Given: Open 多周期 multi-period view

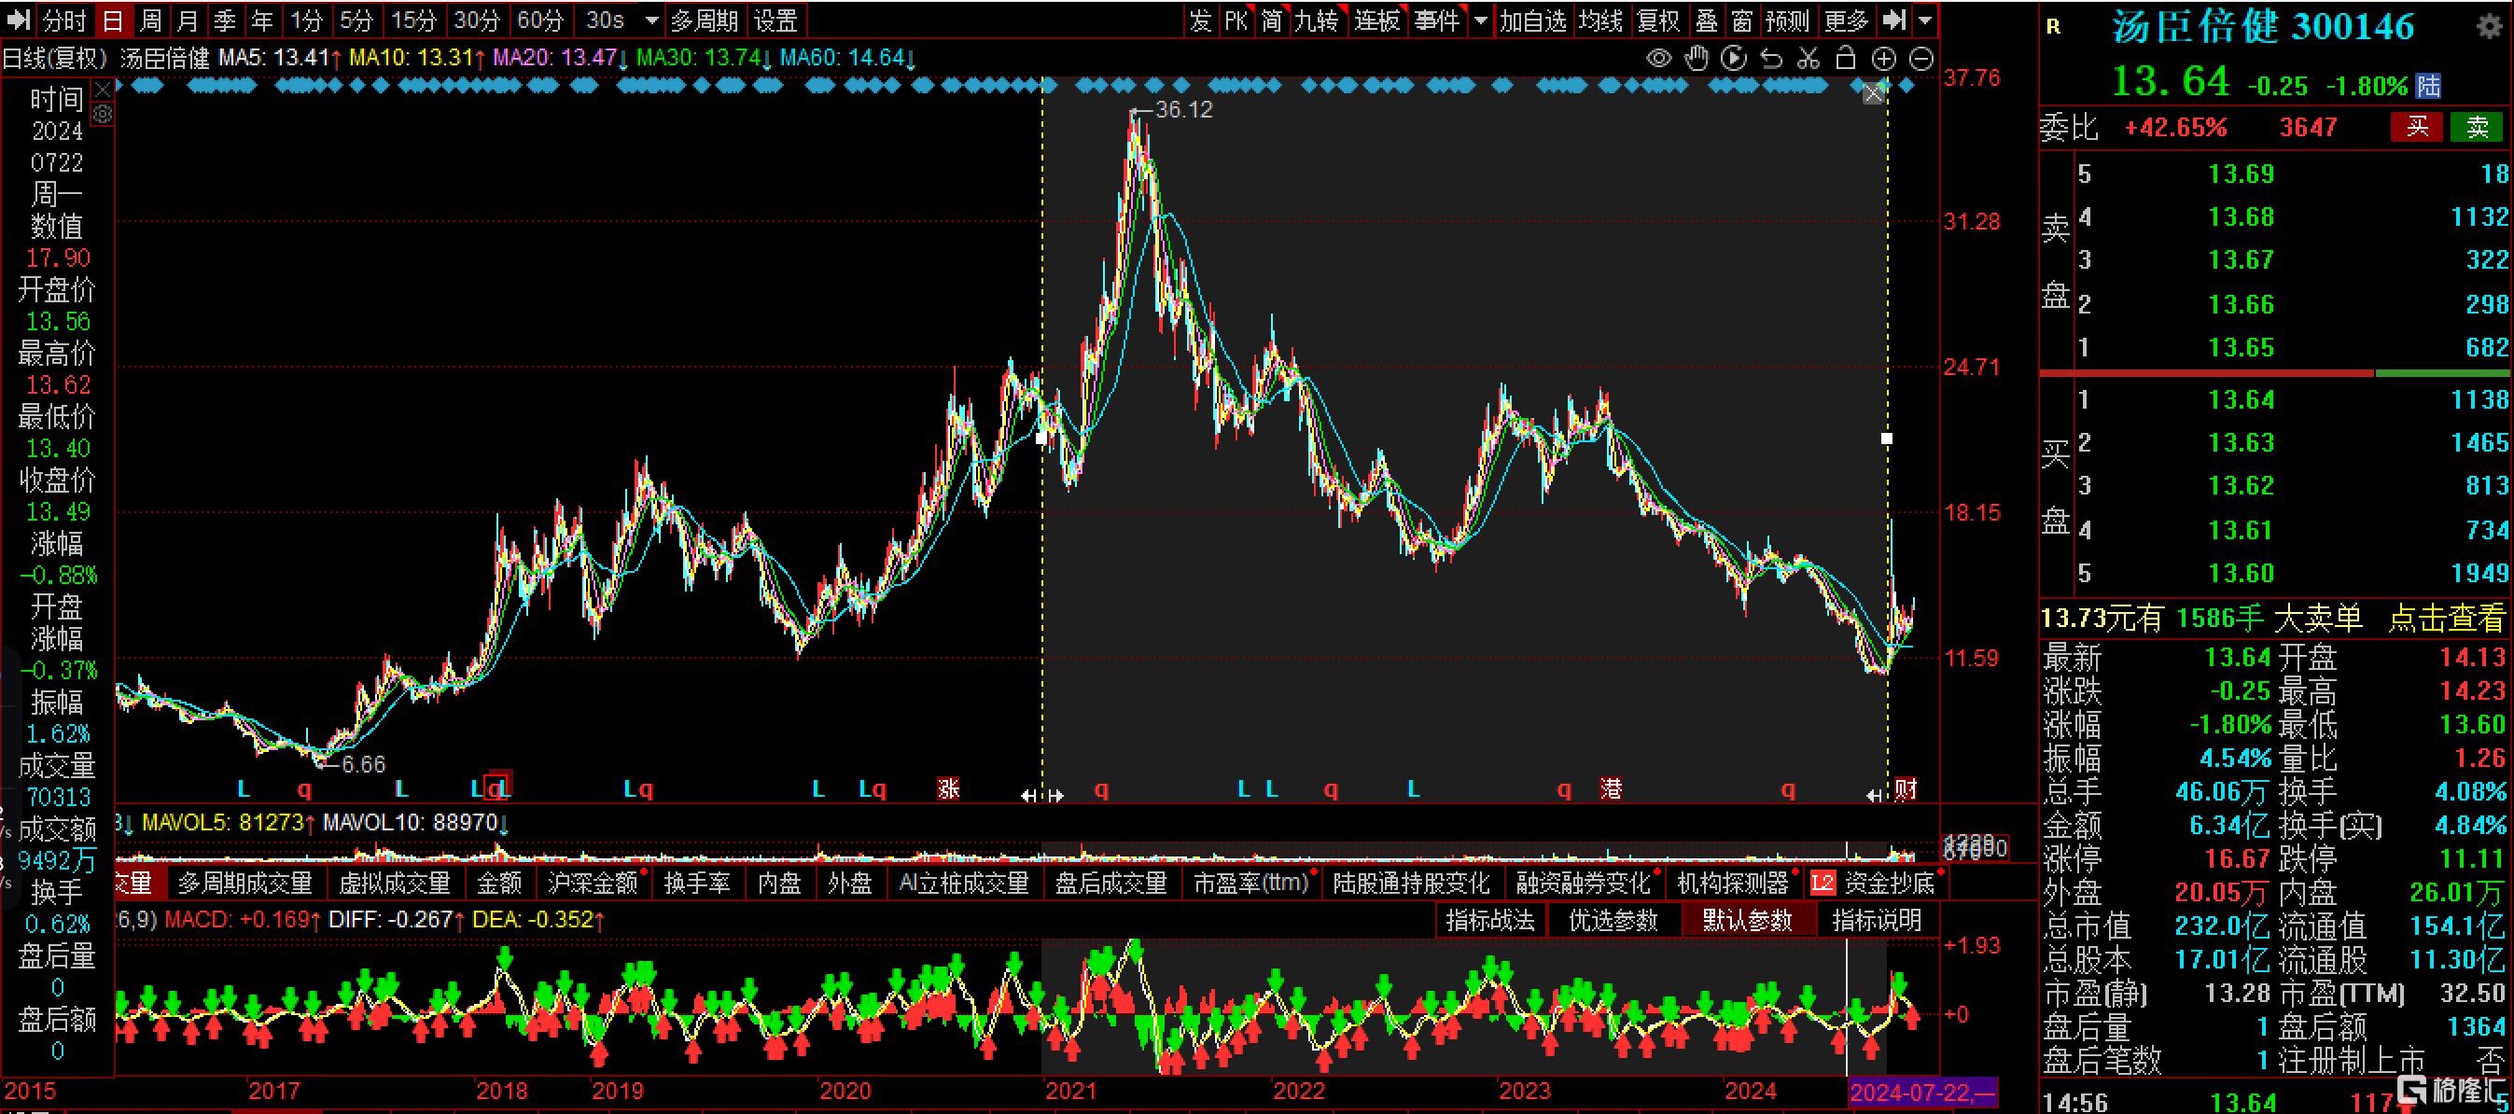Looking at the screenshot, I should [x=704, y=20].
